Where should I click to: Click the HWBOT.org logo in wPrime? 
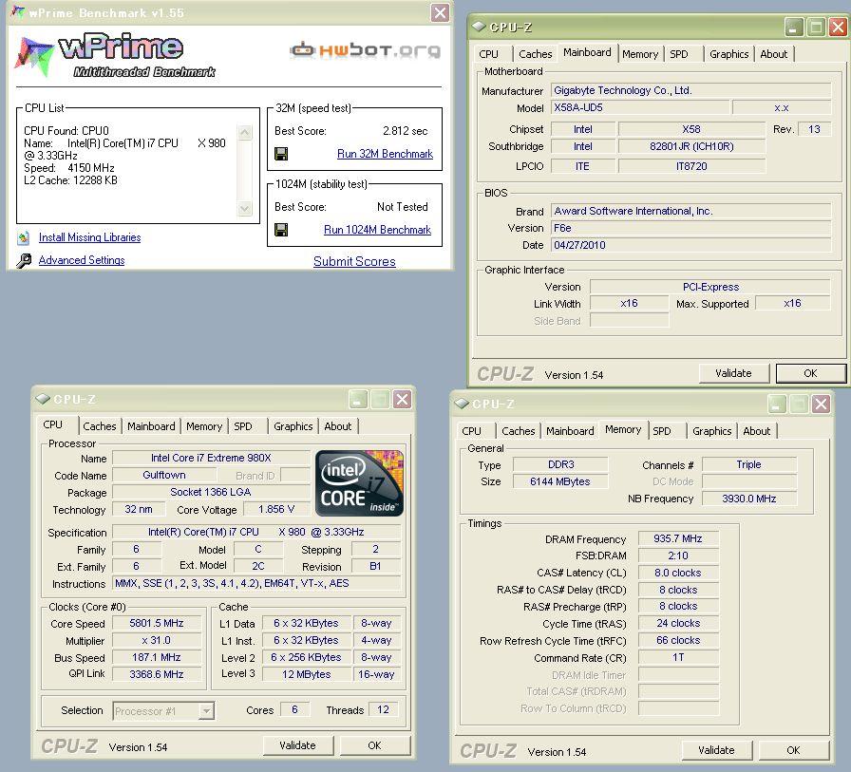[366, 50]
